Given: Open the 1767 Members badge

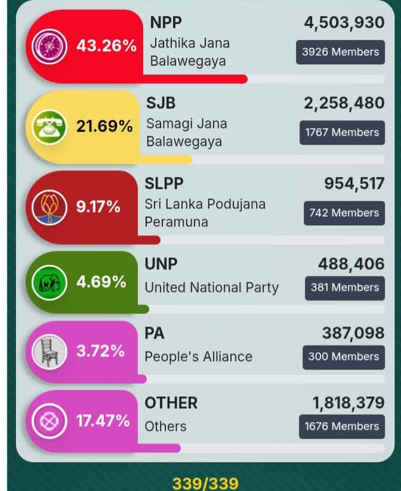Looking at the screenshot, I should [342, 132].
